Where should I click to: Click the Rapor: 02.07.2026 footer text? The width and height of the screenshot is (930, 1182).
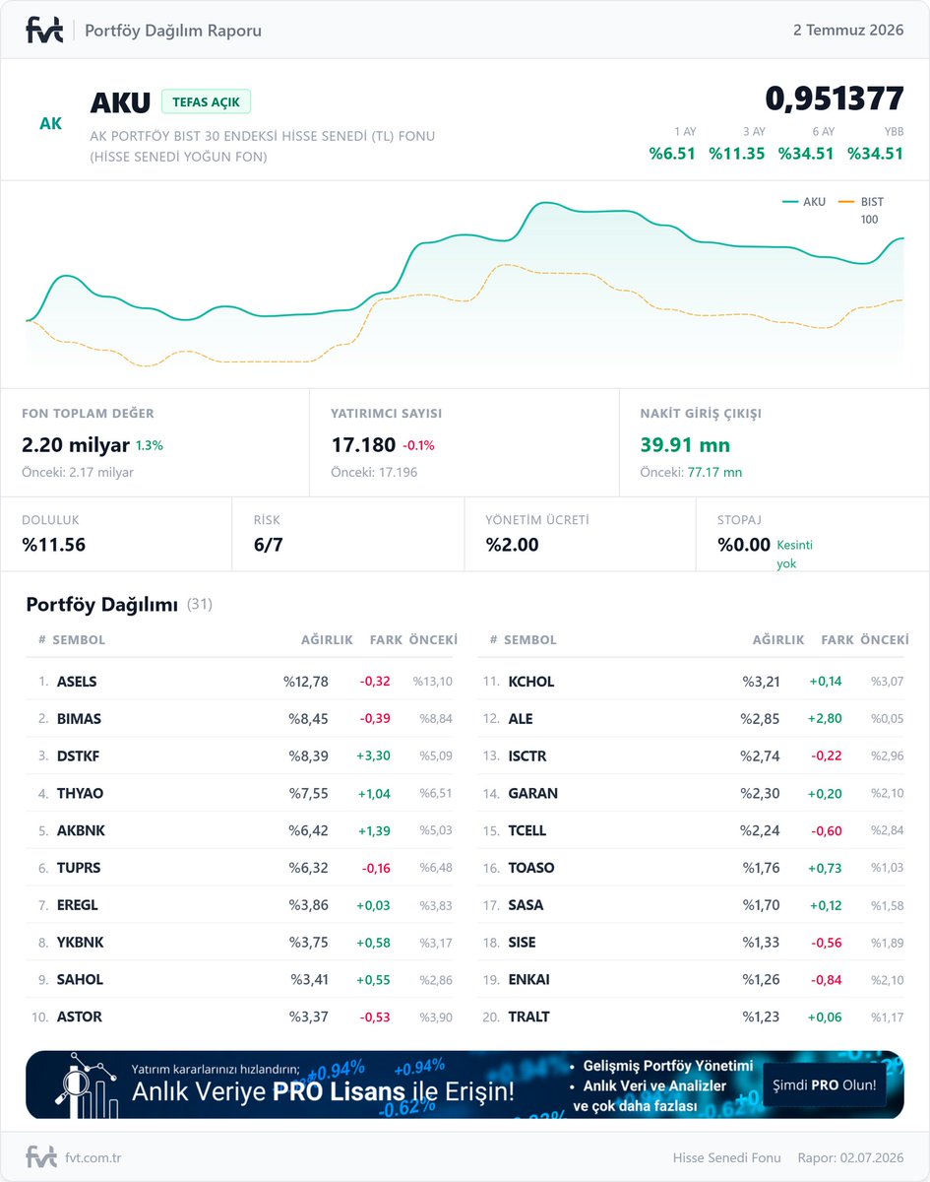click(x=850, y=1157)
